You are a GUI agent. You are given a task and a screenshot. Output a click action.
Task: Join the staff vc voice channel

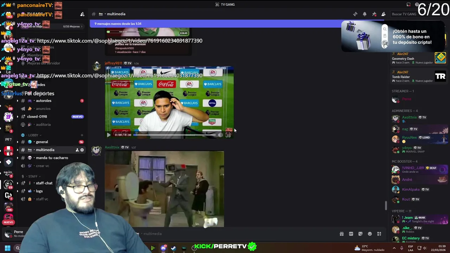click(x=42, y=199)
